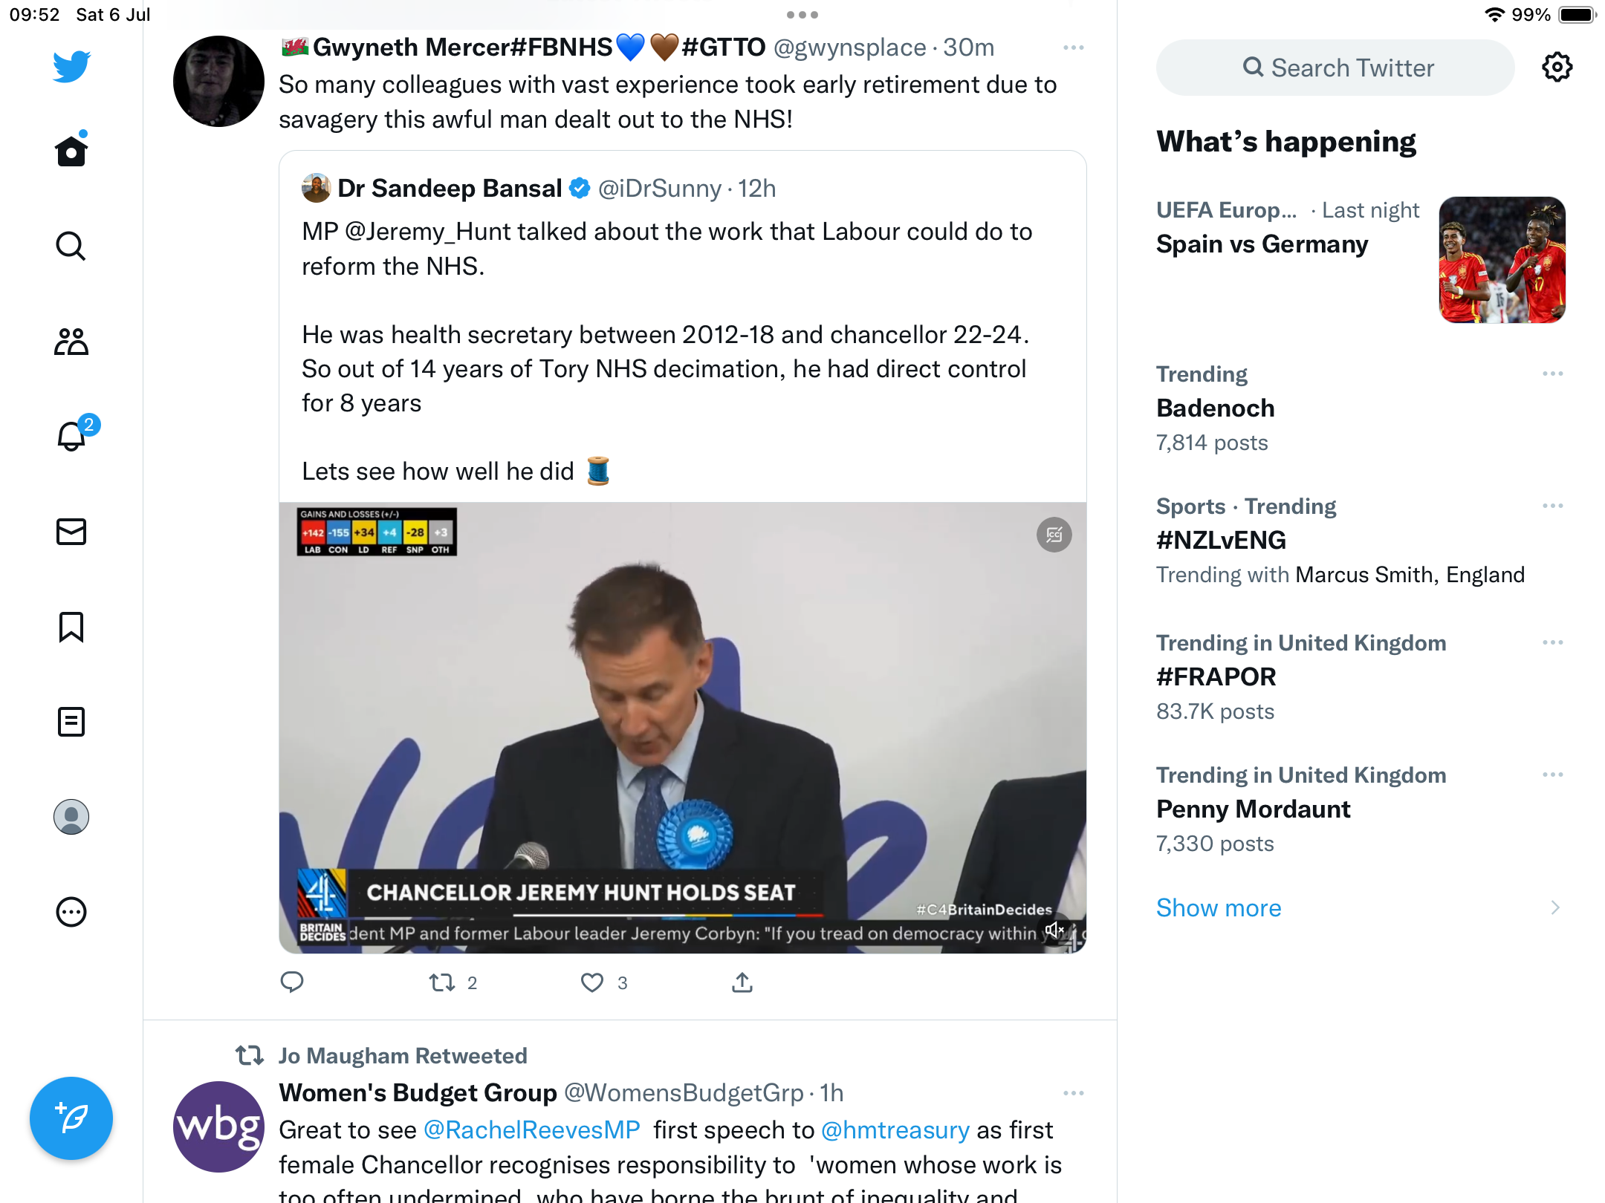The height and width of the screenshot is (1203, 1605).
Task: Unmute the Jeremy Hunt video
Action: click(x=1054, y=930)
